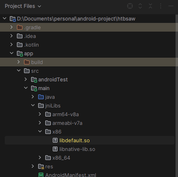Click the vertical scrollbar of project tree
This screenshot has height=177, width=178.
(x=177, y=96)
